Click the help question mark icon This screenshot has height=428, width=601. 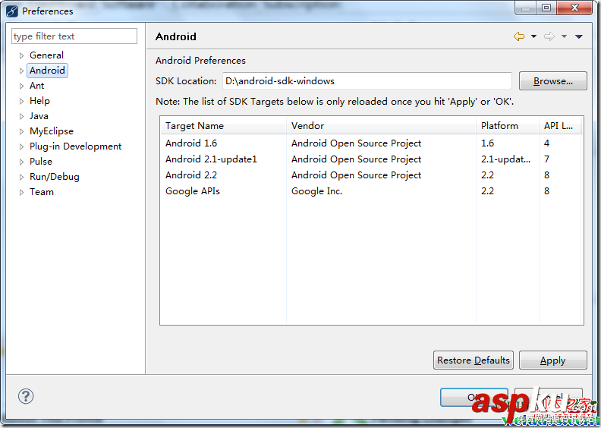[26, 396]
